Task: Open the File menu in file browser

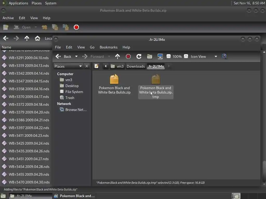Action: point(58,47)
